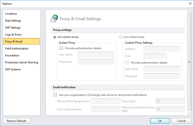Click Custom Proxy User name field
194x126 pixels.
click(x=162, y=69)
